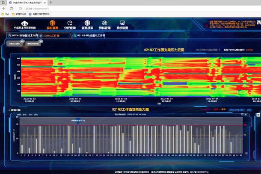Image resolution: width=261 pixels, height=174 pixels.
Task: Switch to the 011N1运输掘进工作面 tab
Action: (21, 36)
